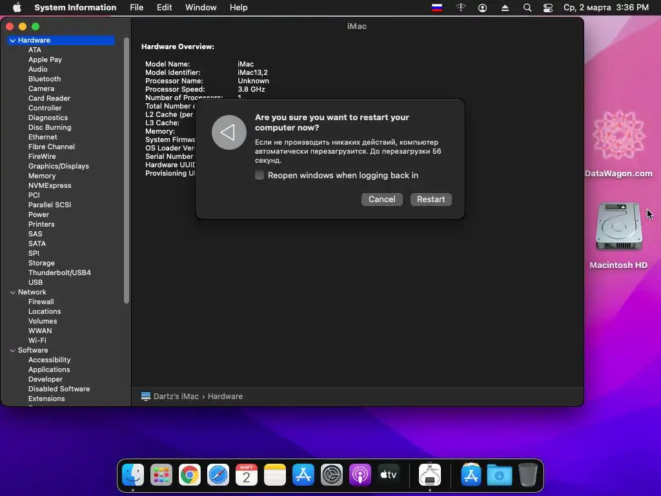This screenshot has height=496, width=661.
Task: Open the Window menu
Action: 201,8
